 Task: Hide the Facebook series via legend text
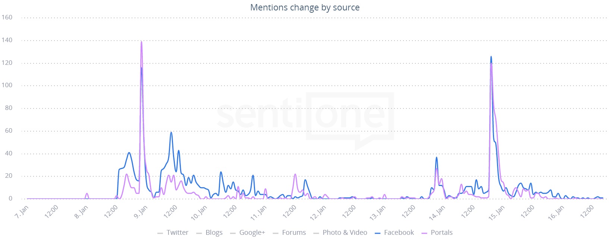[x=399, y=233]
